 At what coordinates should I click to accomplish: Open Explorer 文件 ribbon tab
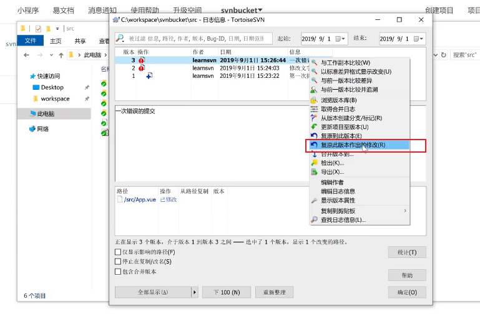tap(31, 40)
